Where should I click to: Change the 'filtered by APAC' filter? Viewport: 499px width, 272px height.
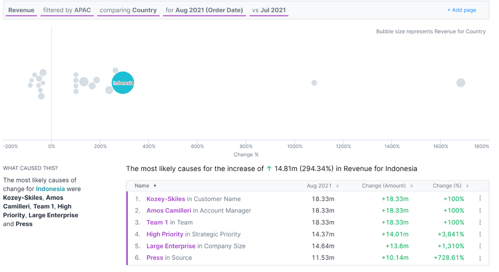[67, 10]
